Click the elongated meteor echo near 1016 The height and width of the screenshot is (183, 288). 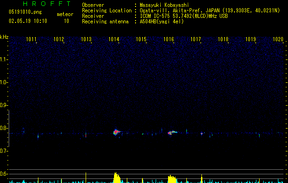click(172, 133)
